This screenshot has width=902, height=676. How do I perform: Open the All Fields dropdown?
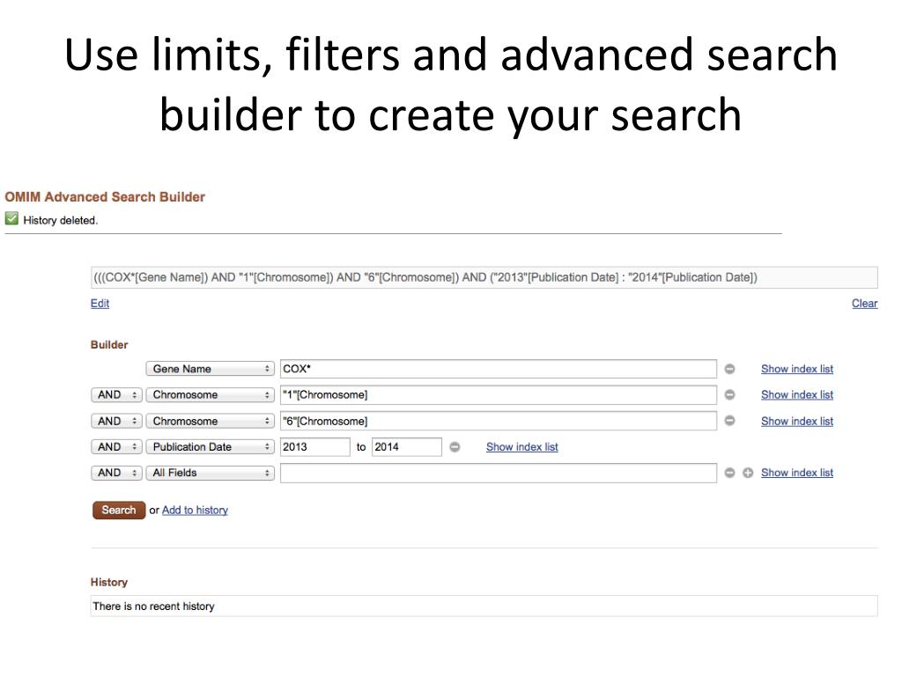pos(210,473)
